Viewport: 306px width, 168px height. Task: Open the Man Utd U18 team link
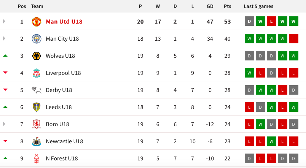64,22
